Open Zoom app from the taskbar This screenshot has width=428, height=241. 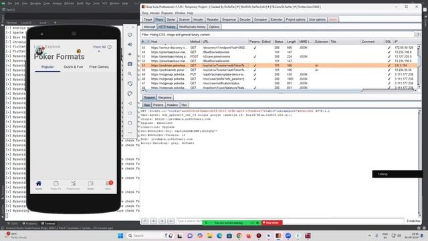(x=288, y=236)
